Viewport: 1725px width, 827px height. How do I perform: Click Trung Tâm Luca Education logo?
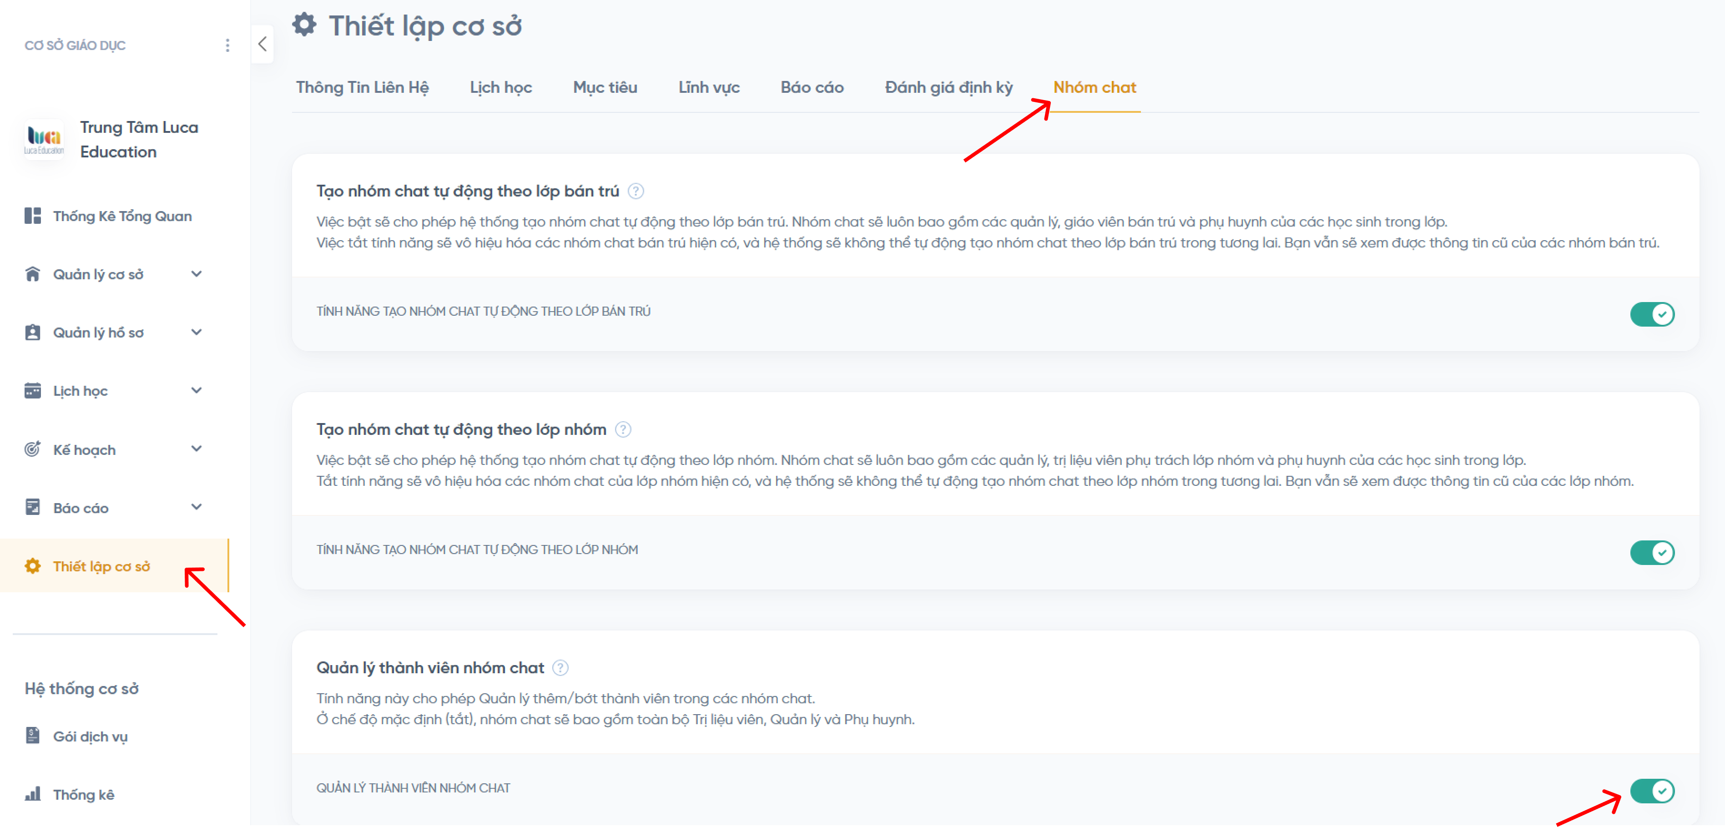pos(44,139)
